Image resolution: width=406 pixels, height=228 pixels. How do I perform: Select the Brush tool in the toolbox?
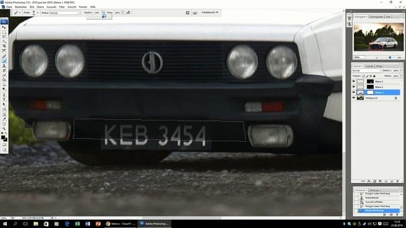[4, 61]
